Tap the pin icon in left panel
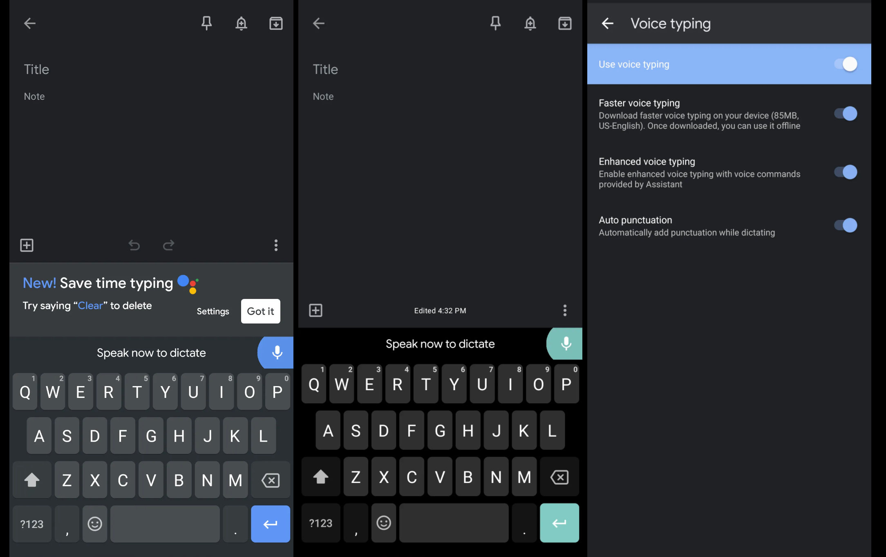The height and width of the screenshot is (557, 886). (206, 22)
